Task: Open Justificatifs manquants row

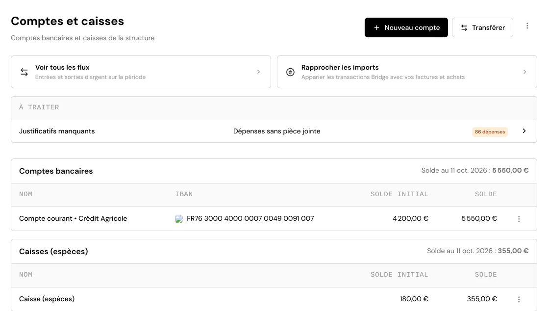Action: [274, 131]
